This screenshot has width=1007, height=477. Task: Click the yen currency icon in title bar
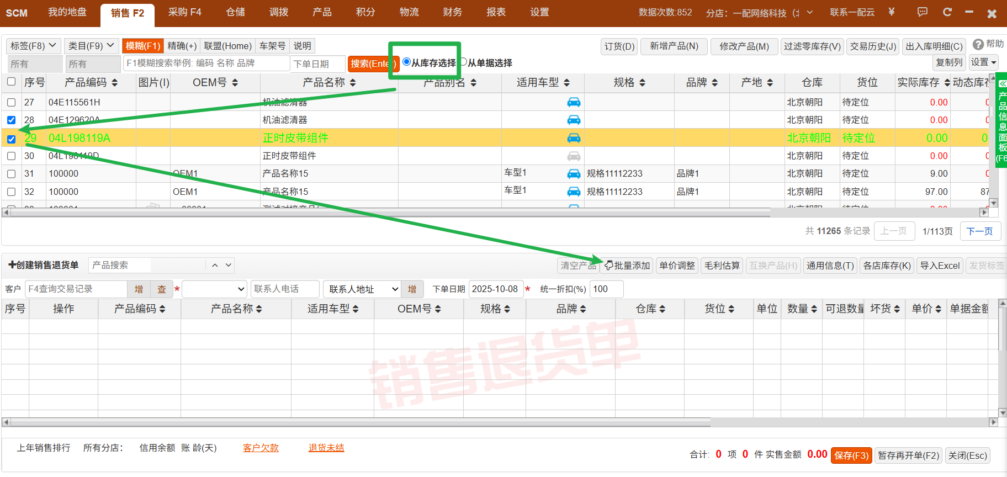(x=891, y=12)
